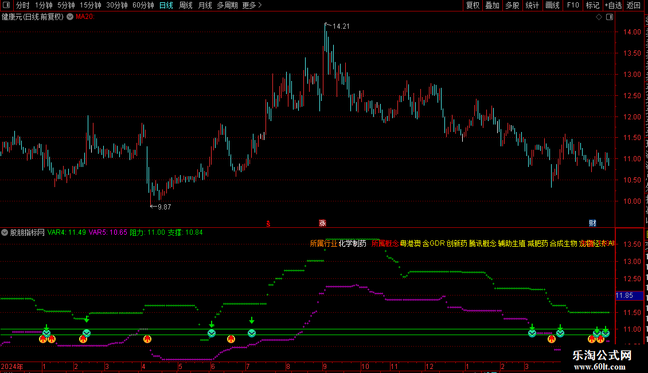Click the 支撑: 10.84 support value
Image resolution: width=648 pixels, height=373 pixels.
click(x=185, y=232)
